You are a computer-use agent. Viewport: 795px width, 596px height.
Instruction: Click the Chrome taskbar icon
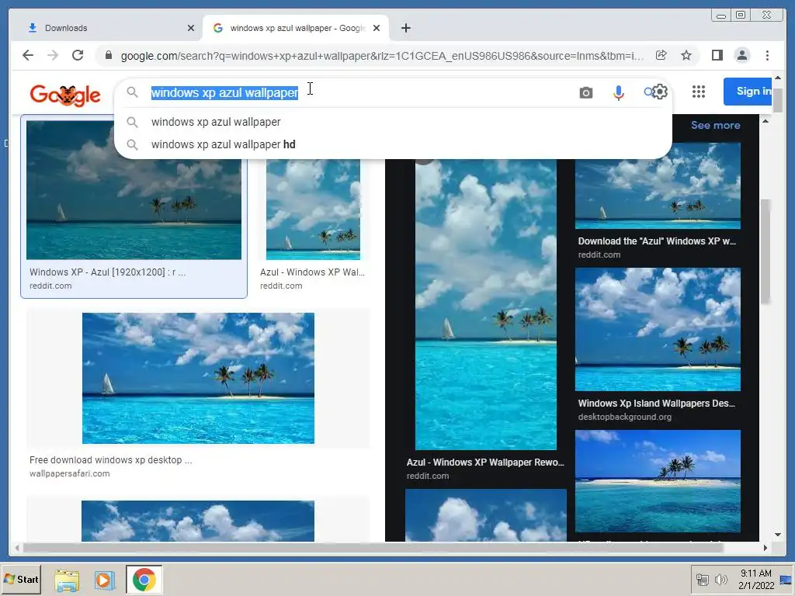click(x=144, y=579)
